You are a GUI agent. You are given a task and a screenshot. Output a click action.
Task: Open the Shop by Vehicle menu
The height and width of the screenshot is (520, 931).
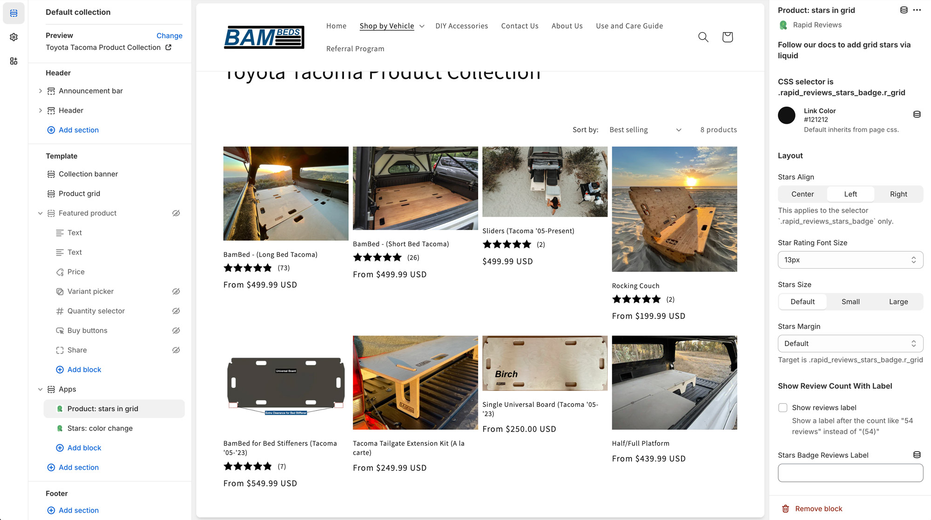(x=391, y=26)
